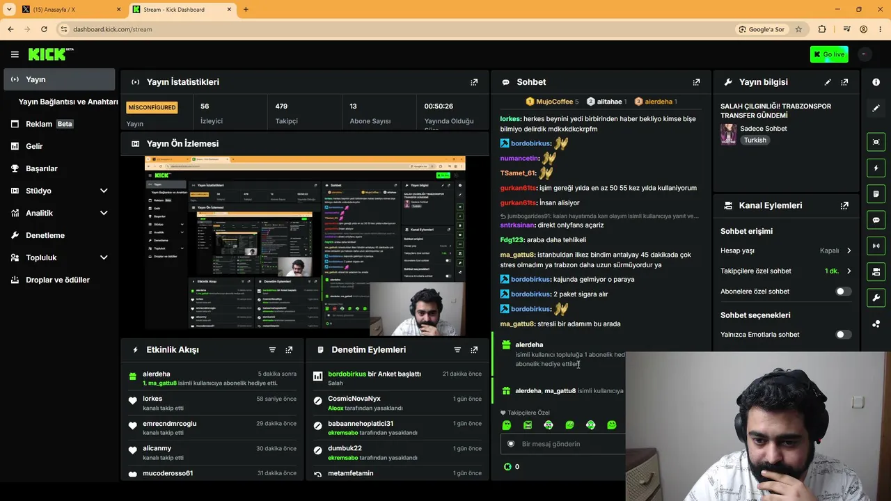Screen dimensions: 891x501
Task: Click the Kick logo
Action: (x=50, y=54)
